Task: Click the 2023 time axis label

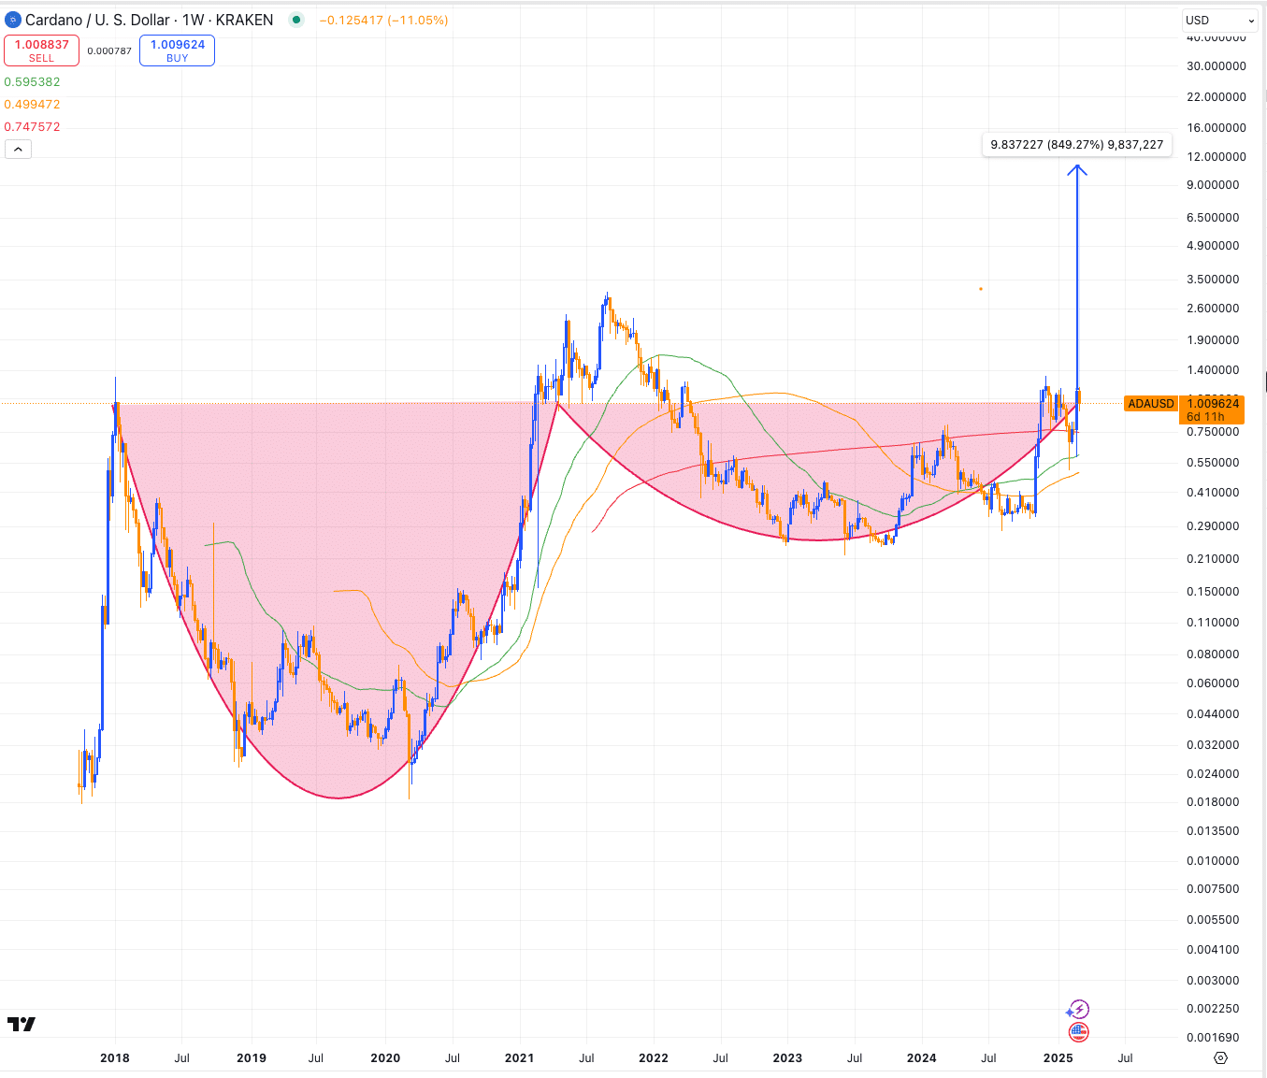Action: point(787,1058)
